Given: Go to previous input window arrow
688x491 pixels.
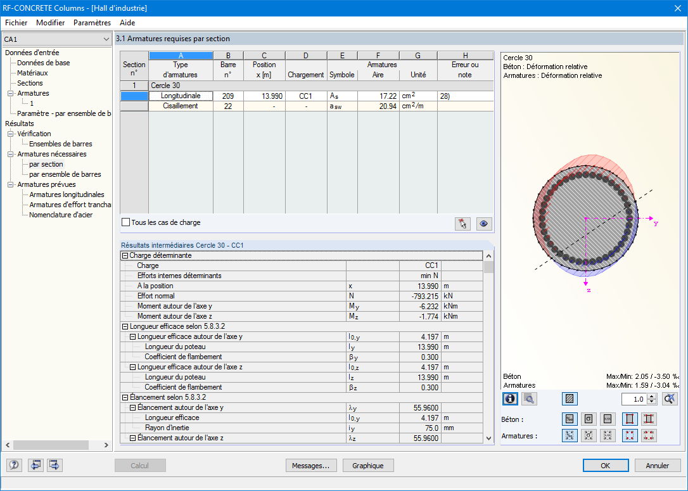Looking at the screenshot, I should coord(35,465).
